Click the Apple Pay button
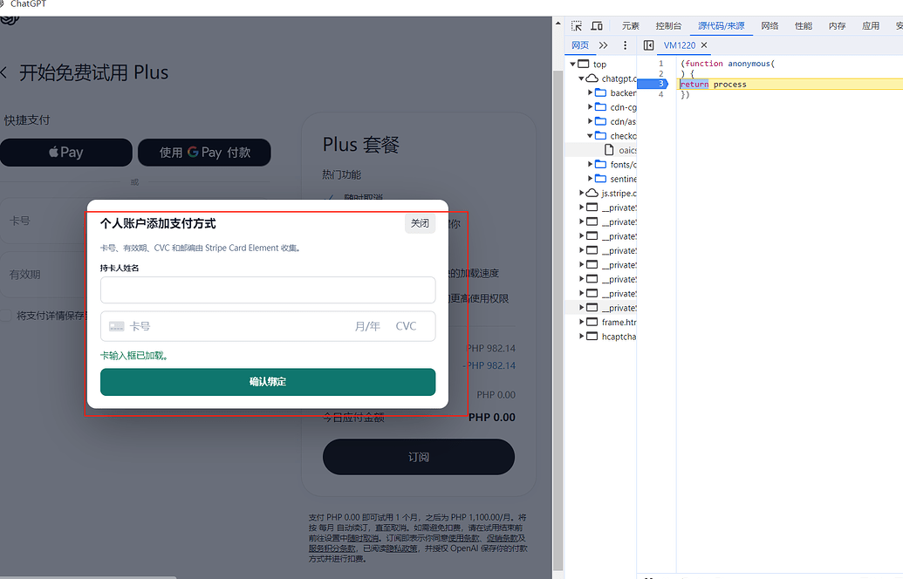903x579 pixels. (x=65, y=152)
